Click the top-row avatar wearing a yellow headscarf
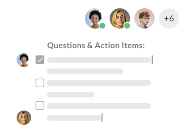This screenshot has height=136, width=196. point(119,18)
